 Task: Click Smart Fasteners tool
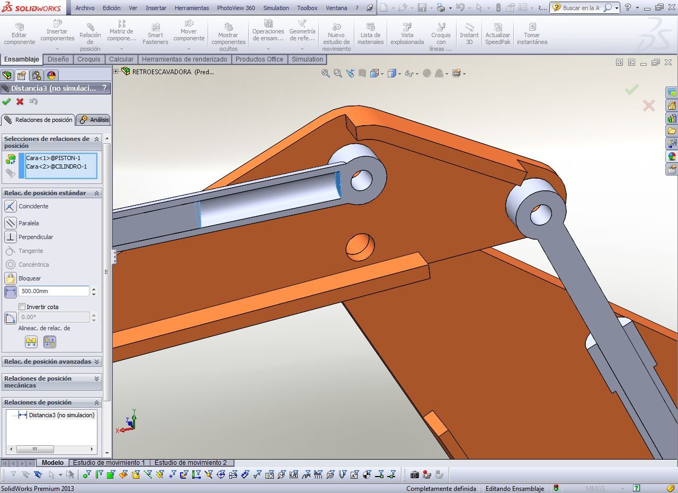point(155,34)
